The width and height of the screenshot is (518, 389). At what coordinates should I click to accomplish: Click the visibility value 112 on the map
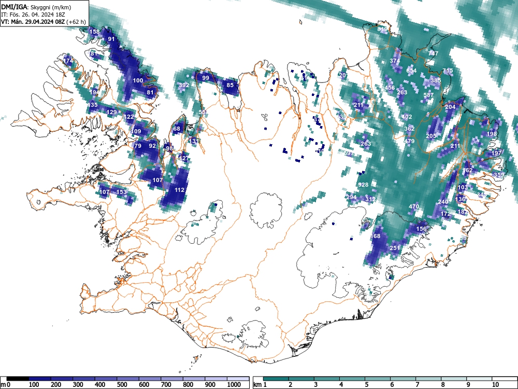pos(179,190)
